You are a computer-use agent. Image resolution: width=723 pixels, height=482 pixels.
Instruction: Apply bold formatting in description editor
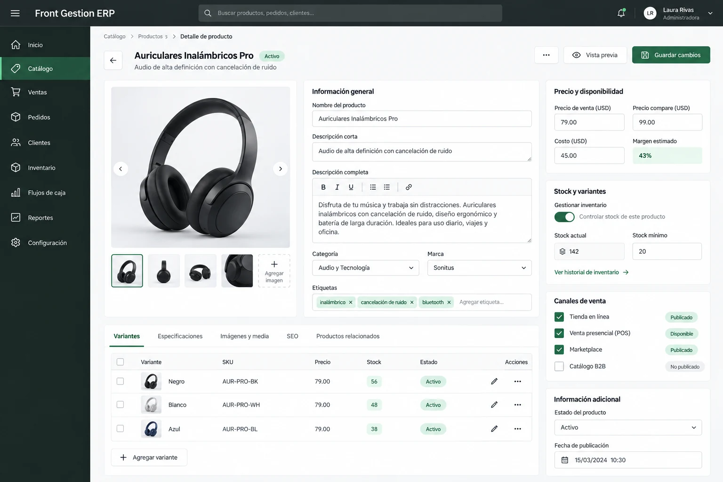click(323, 187)
